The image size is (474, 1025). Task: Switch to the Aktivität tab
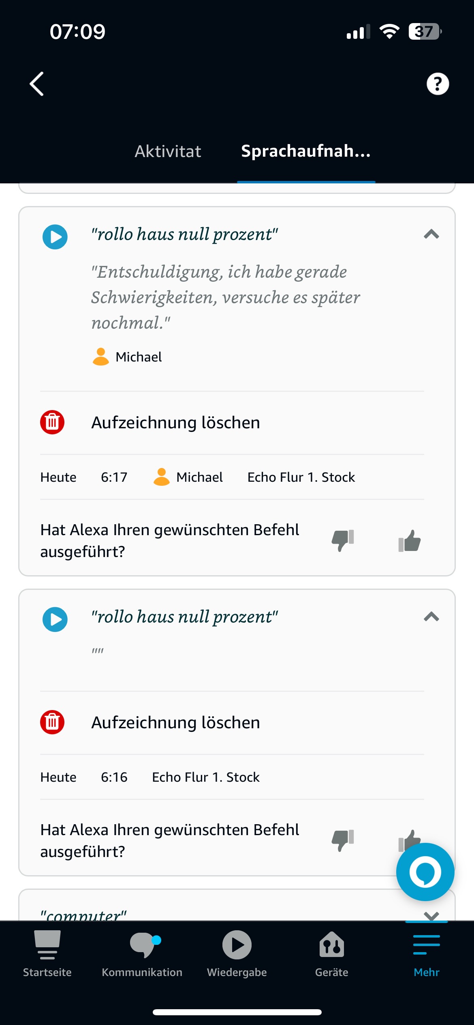(168, 151)
